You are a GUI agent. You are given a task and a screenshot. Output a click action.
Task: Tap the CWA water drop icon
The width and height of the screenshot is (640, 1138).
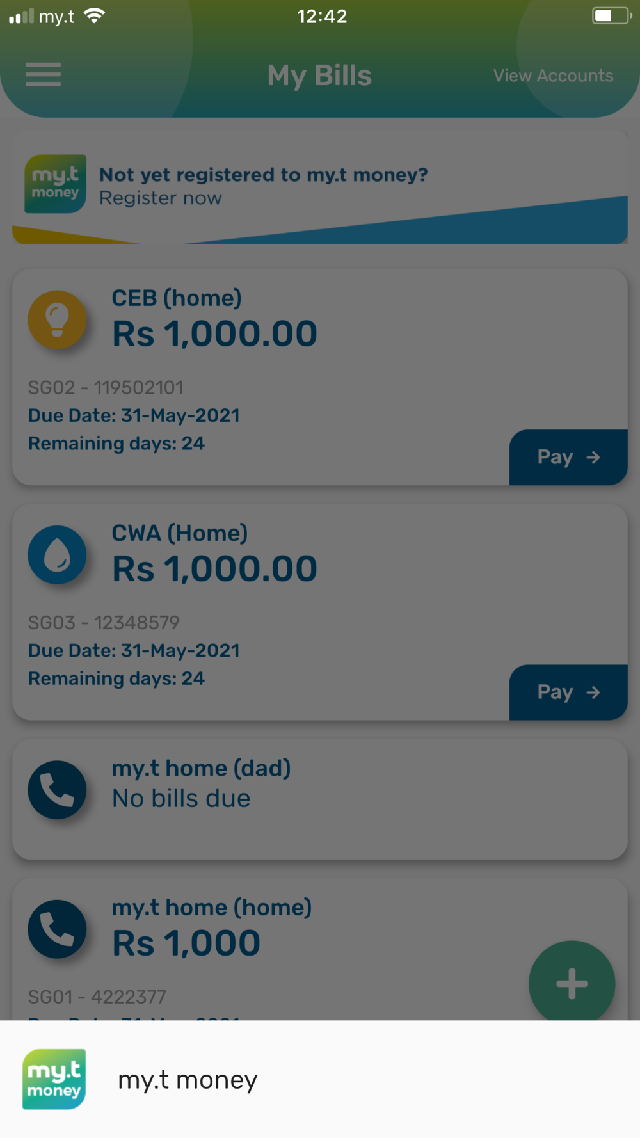pos(57,554)
